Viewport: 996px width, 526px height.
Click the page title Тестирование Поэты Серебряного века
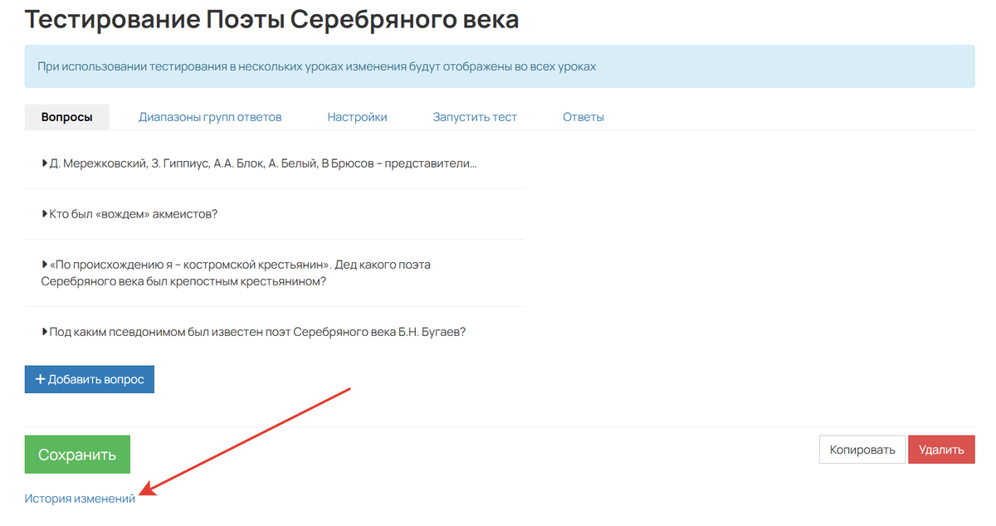[272, 19]
